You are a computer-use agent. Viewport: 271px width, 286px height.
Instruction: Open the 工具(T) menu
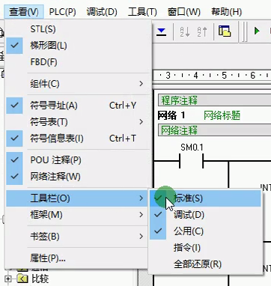pos(142,12)
